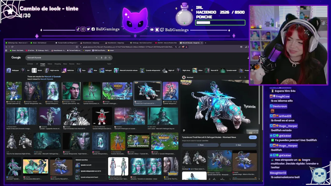
Task: Click the Lens search icon on preview image
Action: [184, 130]
